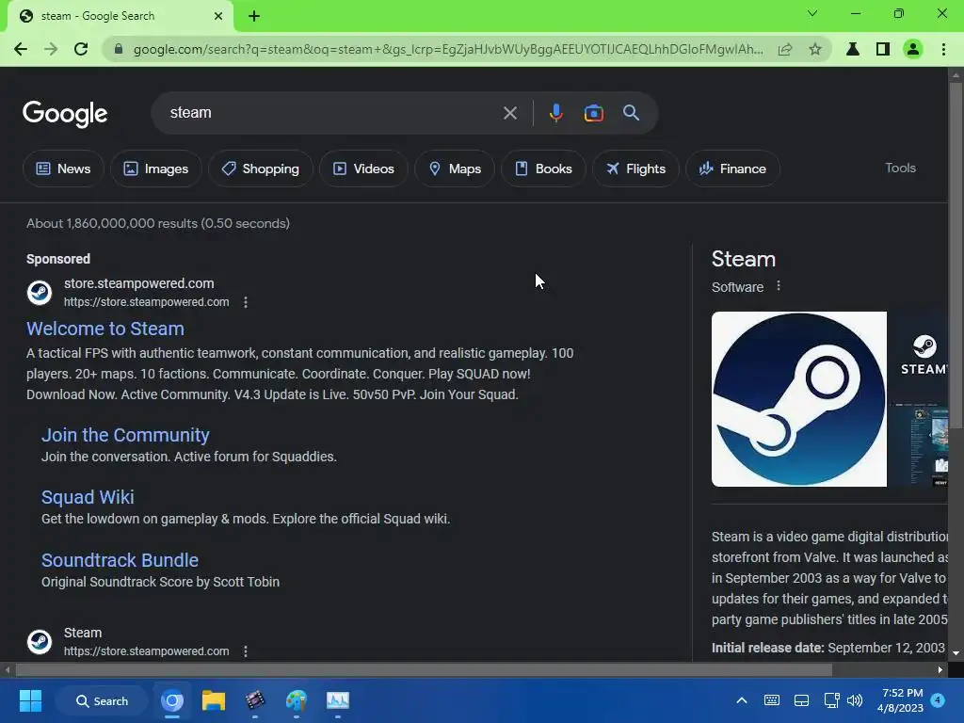Open options for the organic Steam result
Viewport: 964px width, 723px height.
(246, 651)
